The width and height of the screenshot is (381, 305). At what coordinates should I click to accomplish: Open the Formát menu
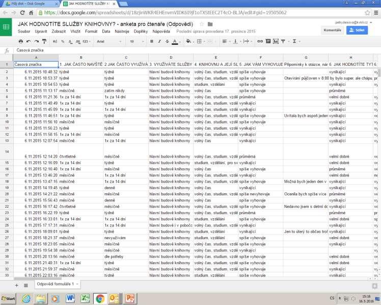point(91,32)
